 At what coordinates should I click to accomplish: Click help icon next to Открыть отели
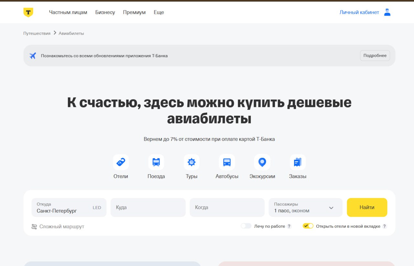385,226
